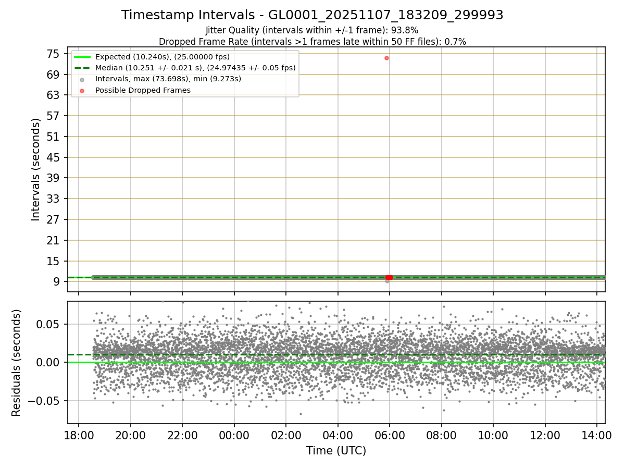Click the 06:00 x-axis tick label
The width and height of the screenshot is (625, 469).
(x=390, y=435)
